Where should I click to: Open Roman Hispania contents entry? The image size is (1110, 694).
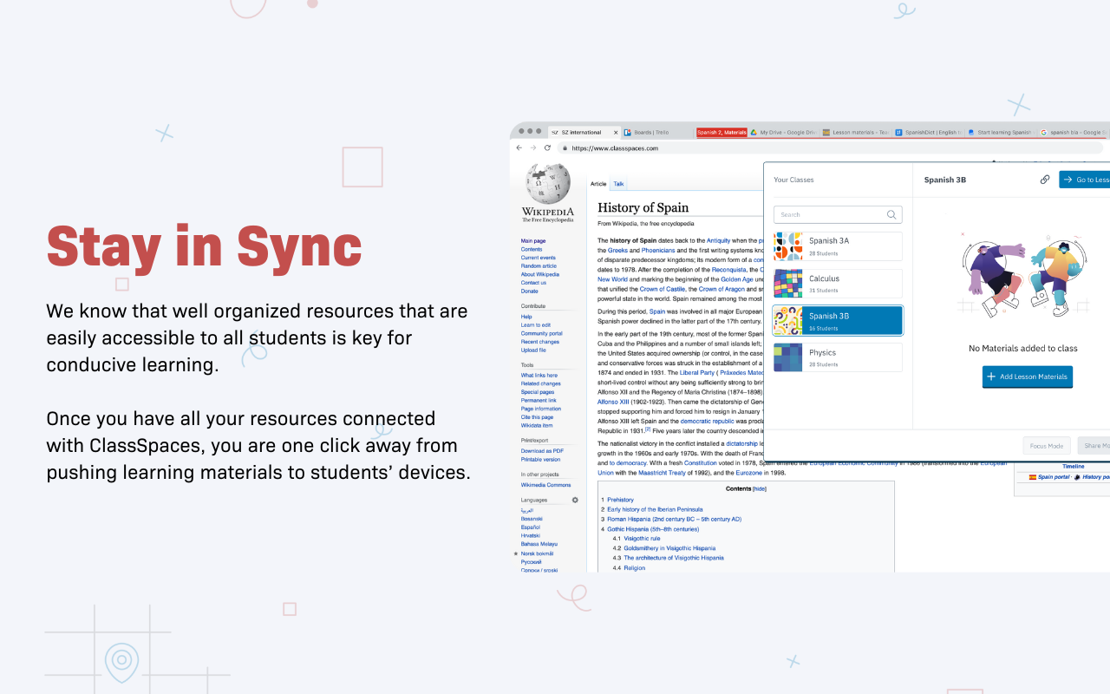pos(674,519)
